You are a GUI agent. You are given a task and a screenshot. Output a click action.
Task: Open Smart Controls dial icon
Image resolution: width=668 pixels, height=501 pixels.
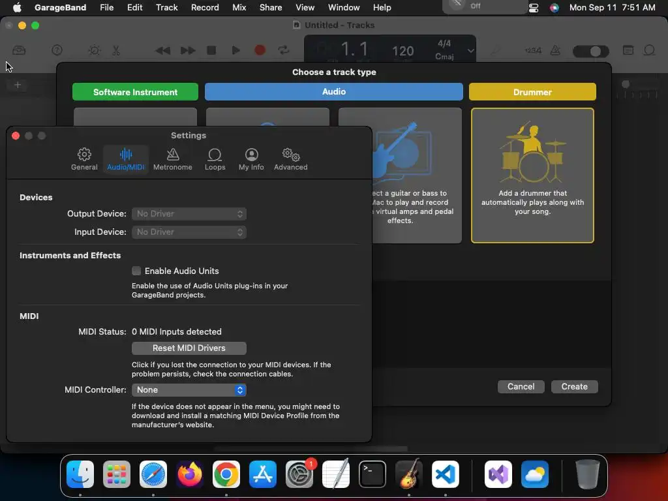[x=94, y=50]
